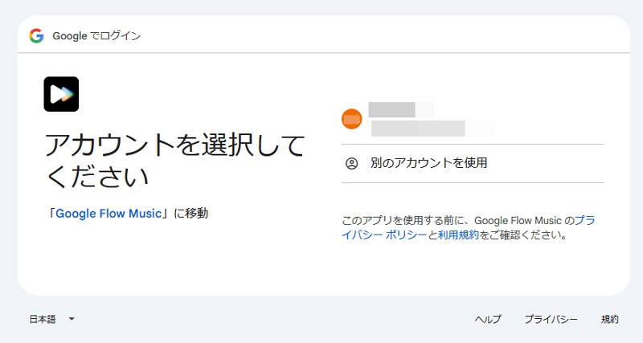The width and height of the screenshot is (643, 343).
Task: Click the Google Flow Music app icon
Action: coord(61,94)
